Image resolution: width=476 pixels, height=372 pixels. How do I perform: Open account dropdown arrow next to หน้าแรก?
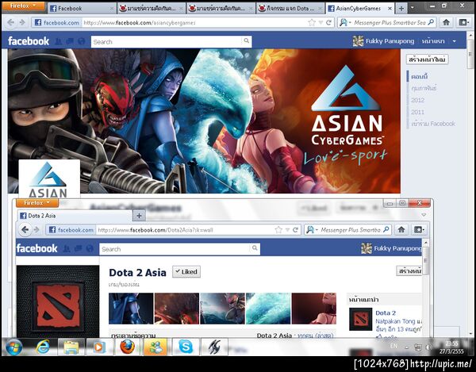[454, 41]
